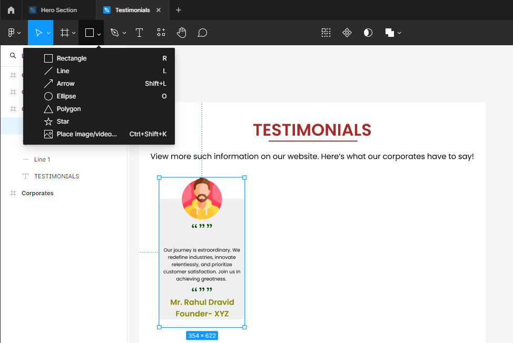This screenshot has width=513, height=343.
Task: Choose Line from the shape menu
Action: pyautogui.click(x=99, y=71)
